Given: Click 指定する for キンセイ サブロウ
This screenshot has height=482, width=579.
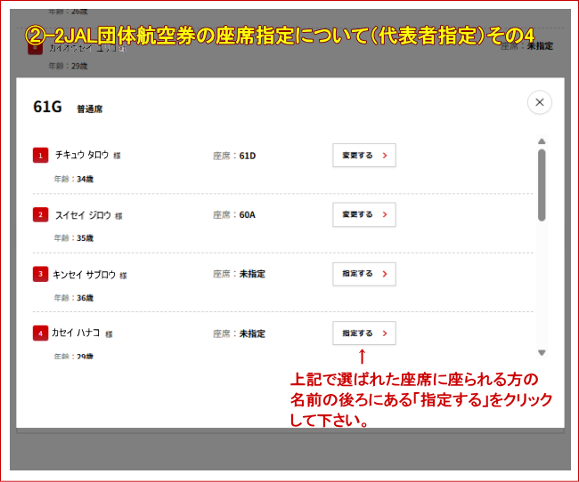Looking at the screenshot, I should tap(364, 274).
